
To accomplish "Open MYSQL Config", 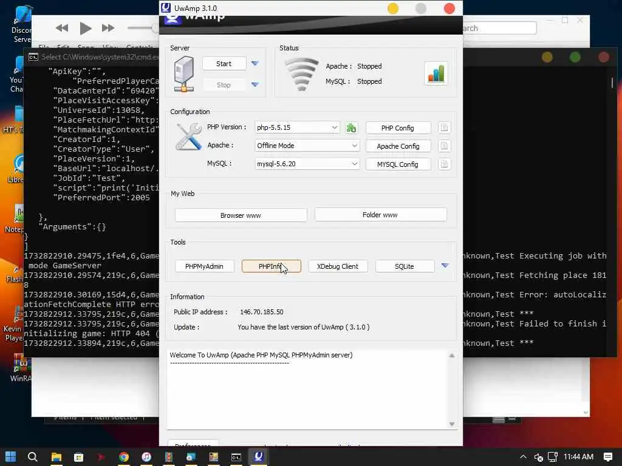I will tap(398, 164).
